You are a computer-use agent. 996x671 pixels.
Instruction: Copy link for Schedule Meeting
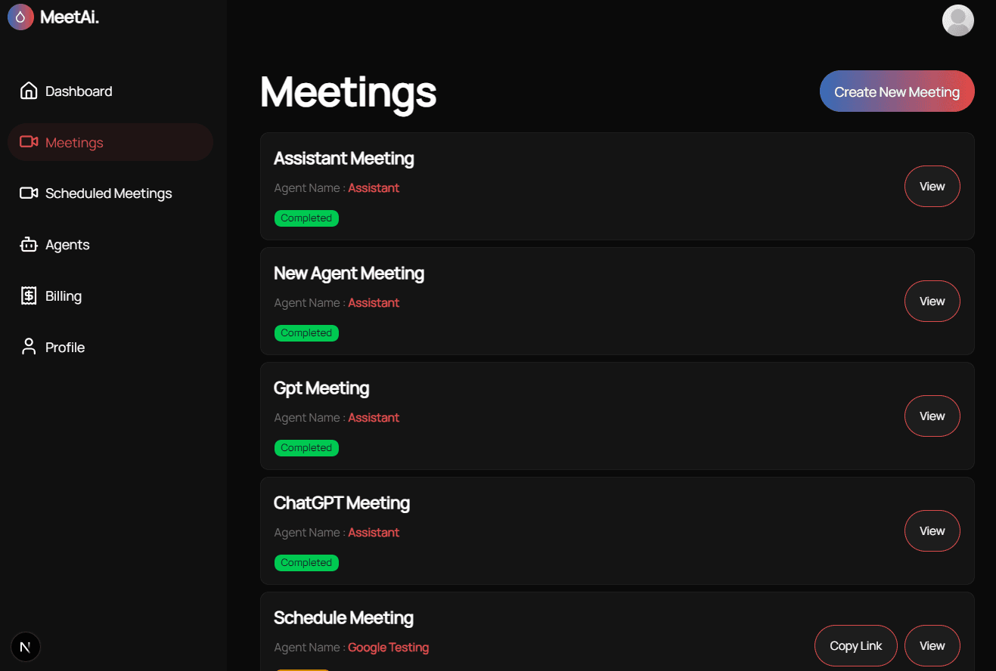click(855, 646)
